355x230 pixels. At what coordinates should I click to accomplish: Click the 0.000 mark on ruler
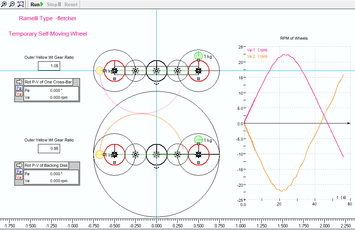(x=156, y=226)
